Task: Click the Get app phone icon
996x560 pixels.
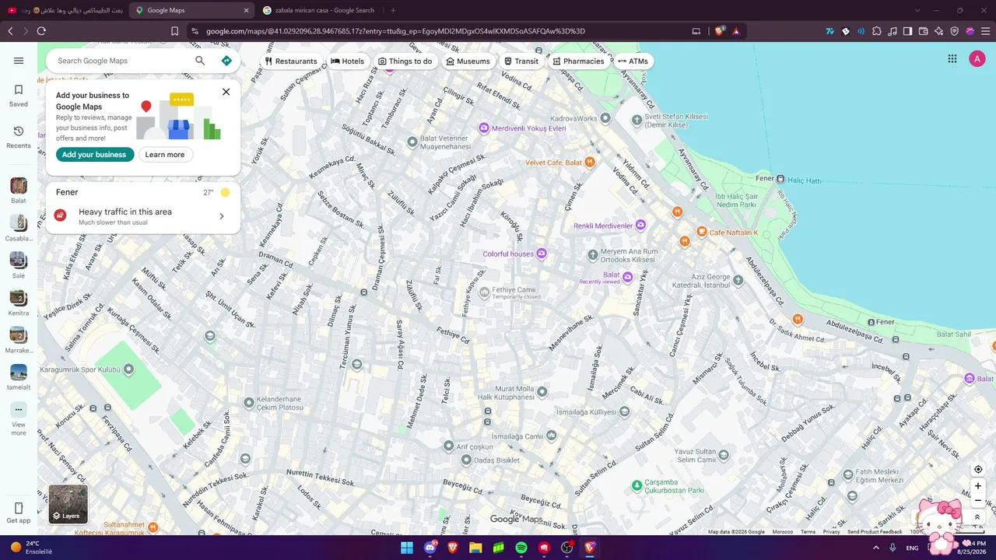Action: [19, 509]
